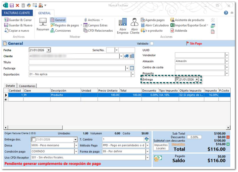238x172 pixels.
Task: Open Agenda pagos in ribbon
Action: coord(152,20)
